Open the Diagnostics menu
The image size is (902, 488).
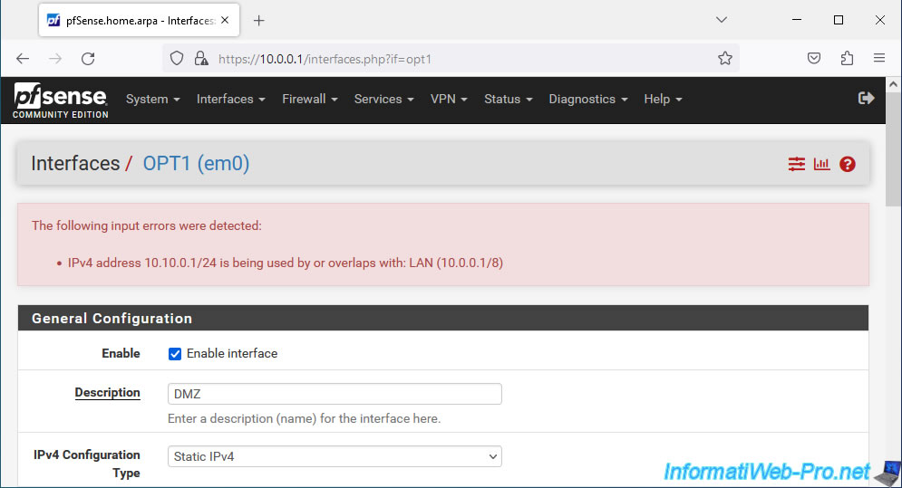[588, 99]
